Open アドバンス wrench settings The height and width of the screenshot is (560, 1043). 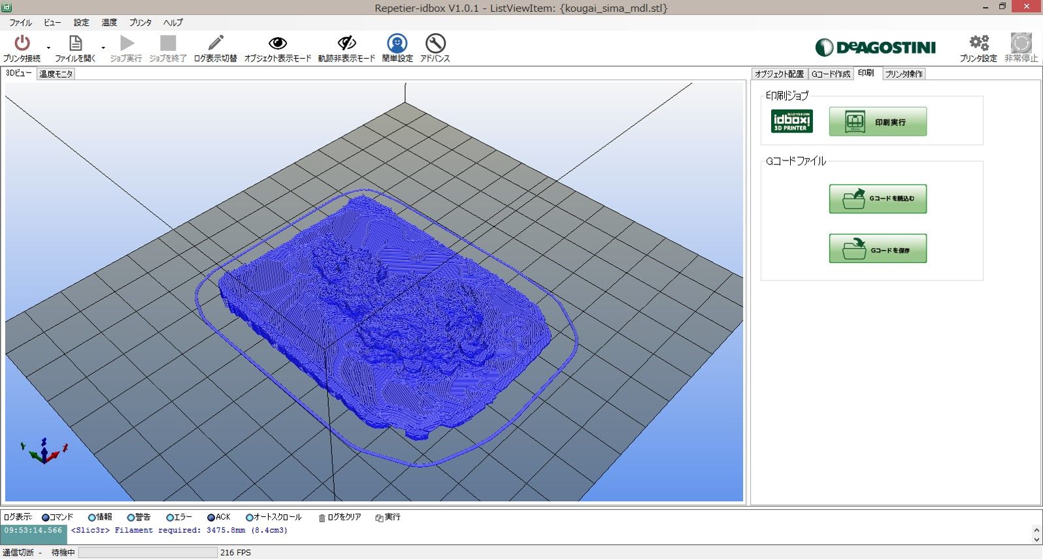click(x=435, y=44)
